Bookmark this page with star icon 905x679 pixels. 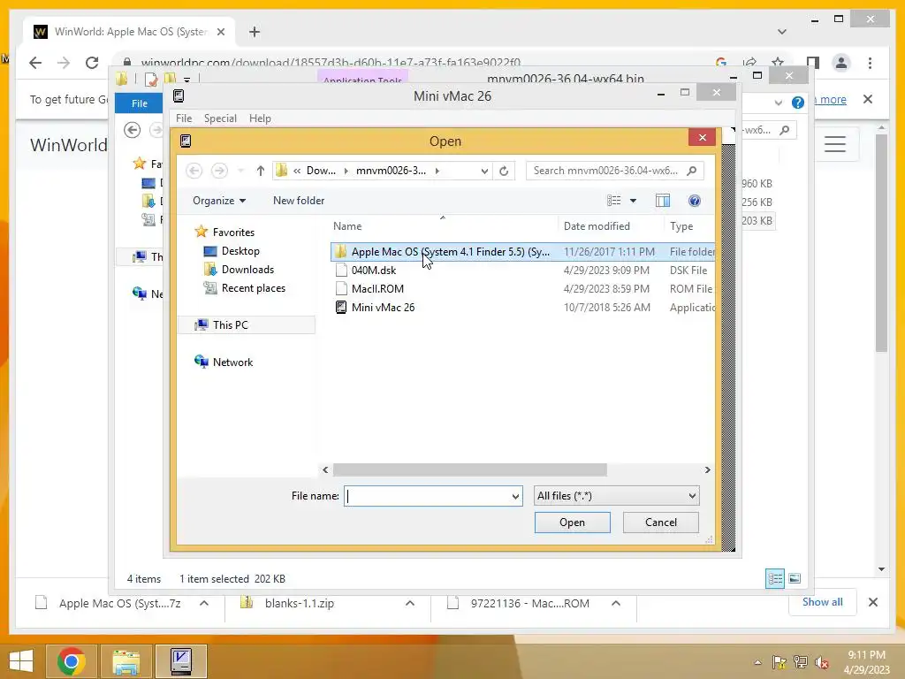[x=778, y=63]
